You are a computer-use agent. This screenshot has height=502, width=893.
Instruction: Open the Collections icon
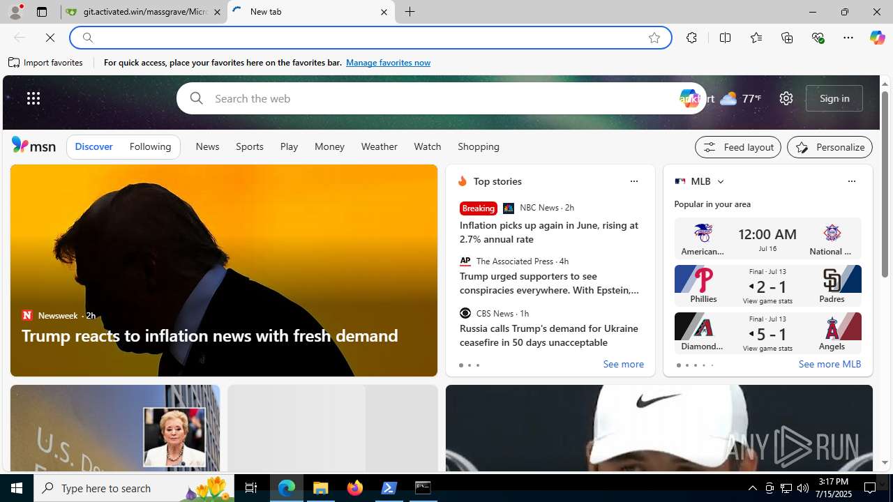787,38
